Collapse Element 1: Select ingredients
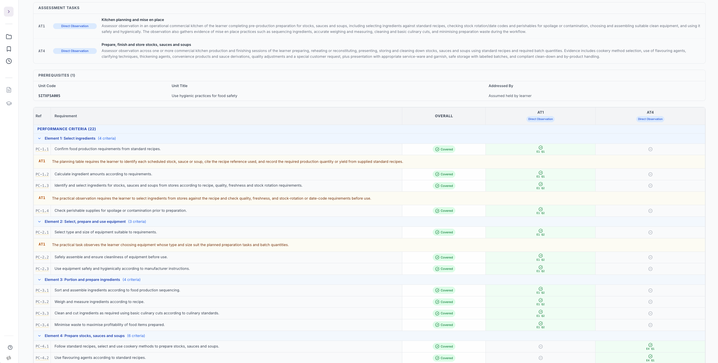This screenshot has width=718, height=363. (x=39, y=139)
